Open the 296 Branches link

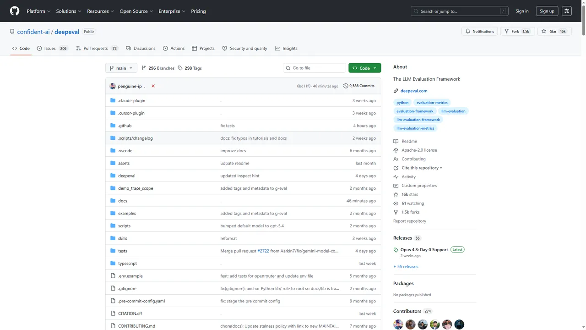click(158, 68)
